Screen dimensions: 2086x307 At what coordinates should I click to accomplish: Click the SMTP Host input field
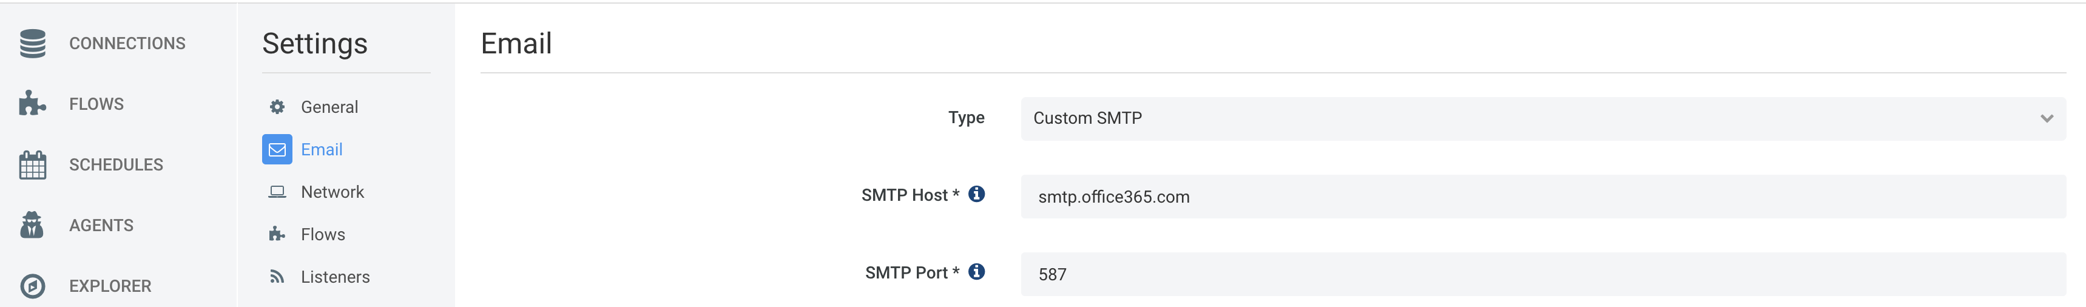pyautogui.click(x=1542, y=197)
